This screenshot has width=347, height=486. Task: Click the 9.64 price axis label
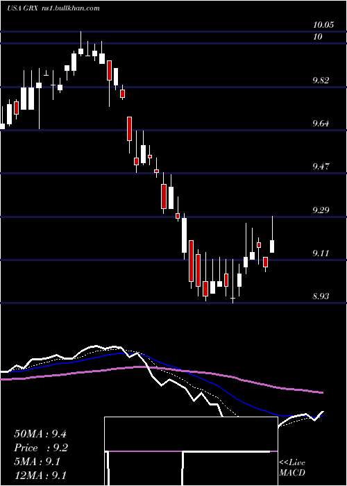(x=321, y=124)
